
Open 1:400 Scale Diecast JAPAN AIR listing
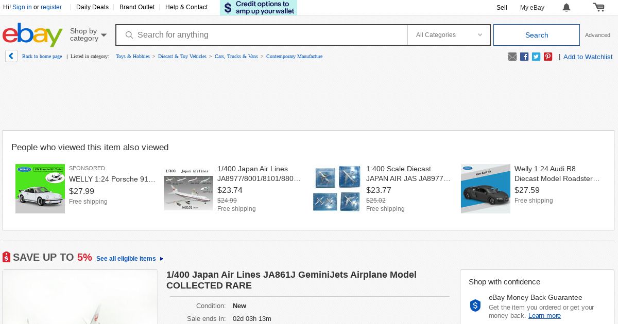[408, 174]
